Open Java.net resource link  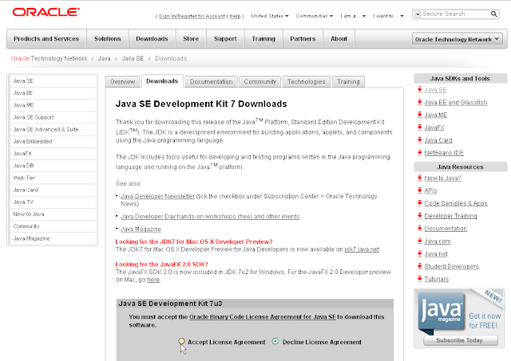[436, 253]
